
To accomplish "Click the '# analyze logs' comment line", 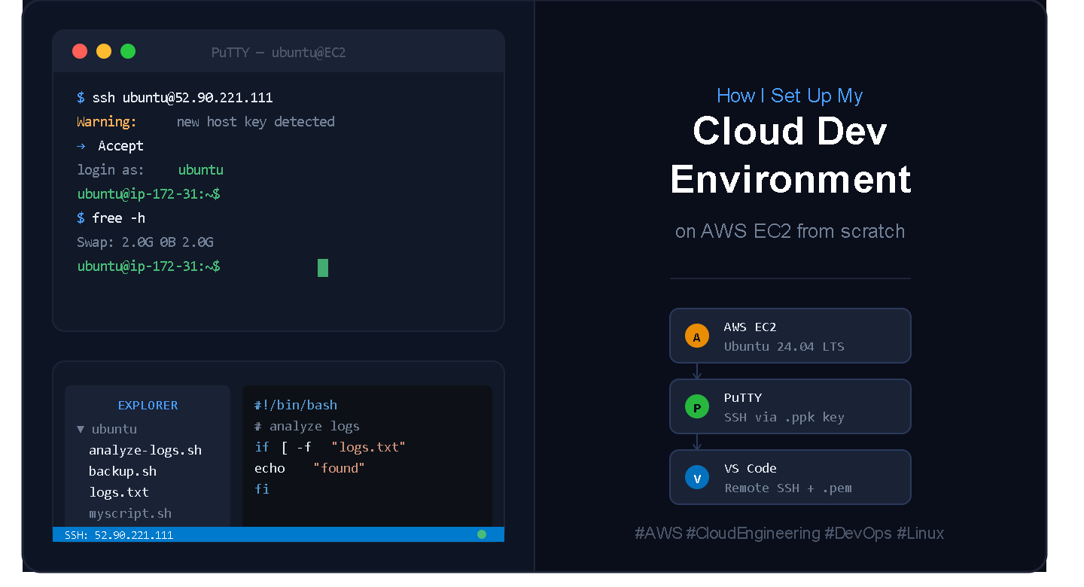I will tap(307, 426).
